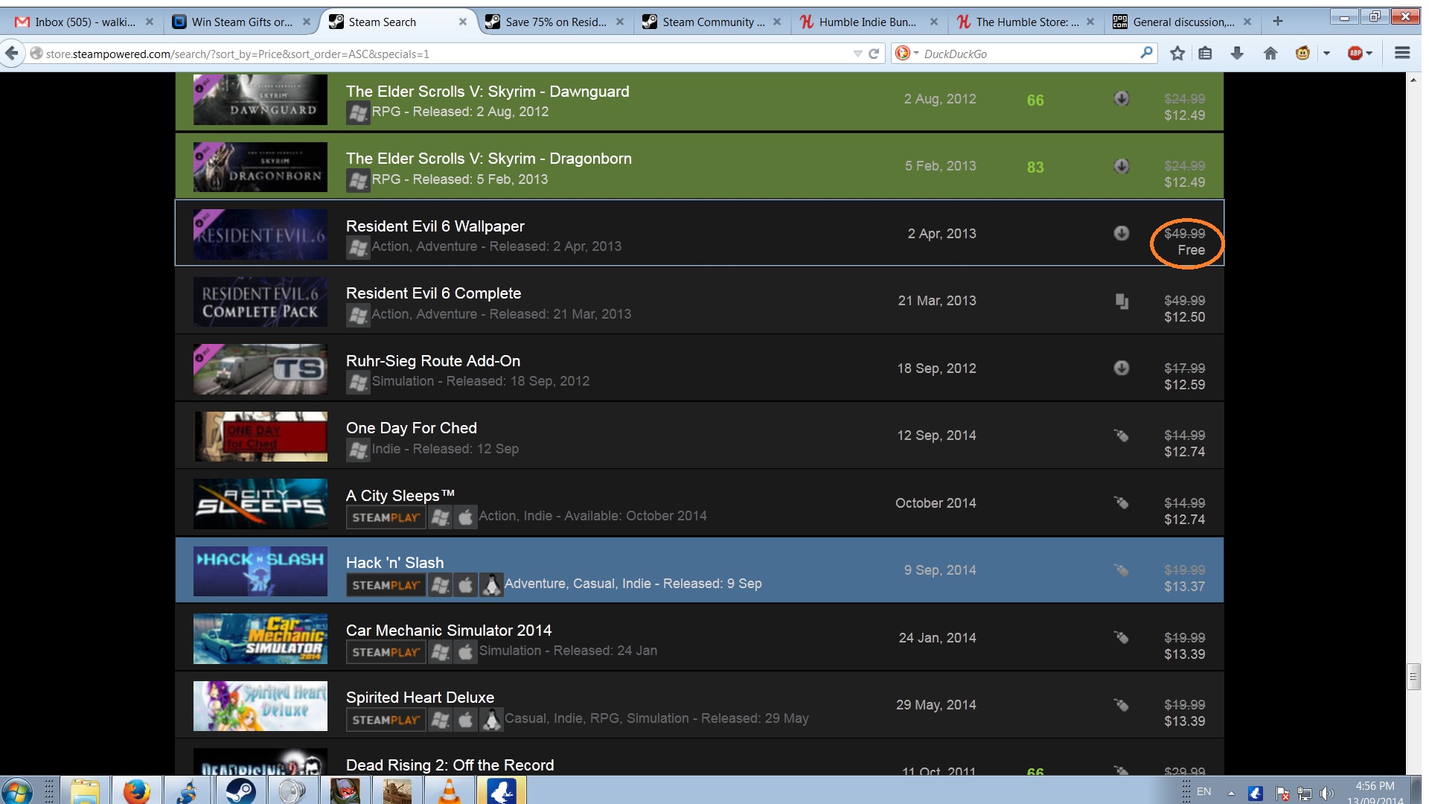Viewport: 1429px width, 804px height.
Task: Close the Steam Search tab
Action: point(462,22)
